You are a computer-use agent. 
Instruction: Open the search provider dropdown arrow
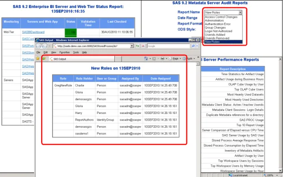(197, 46)
